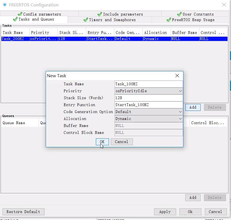Click Add under the Tasks table
231x220 pixels.
point(193,107)
